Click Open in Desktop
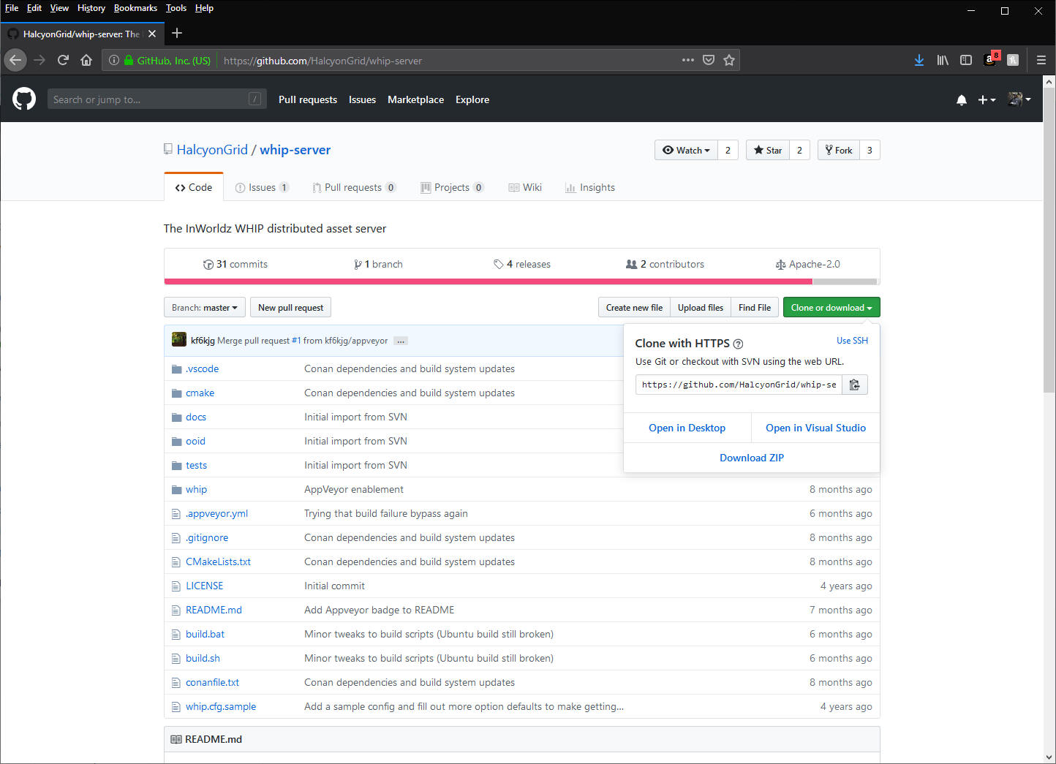The height and width of the screenshot is (764, 1056). click(x=687, y=428)
